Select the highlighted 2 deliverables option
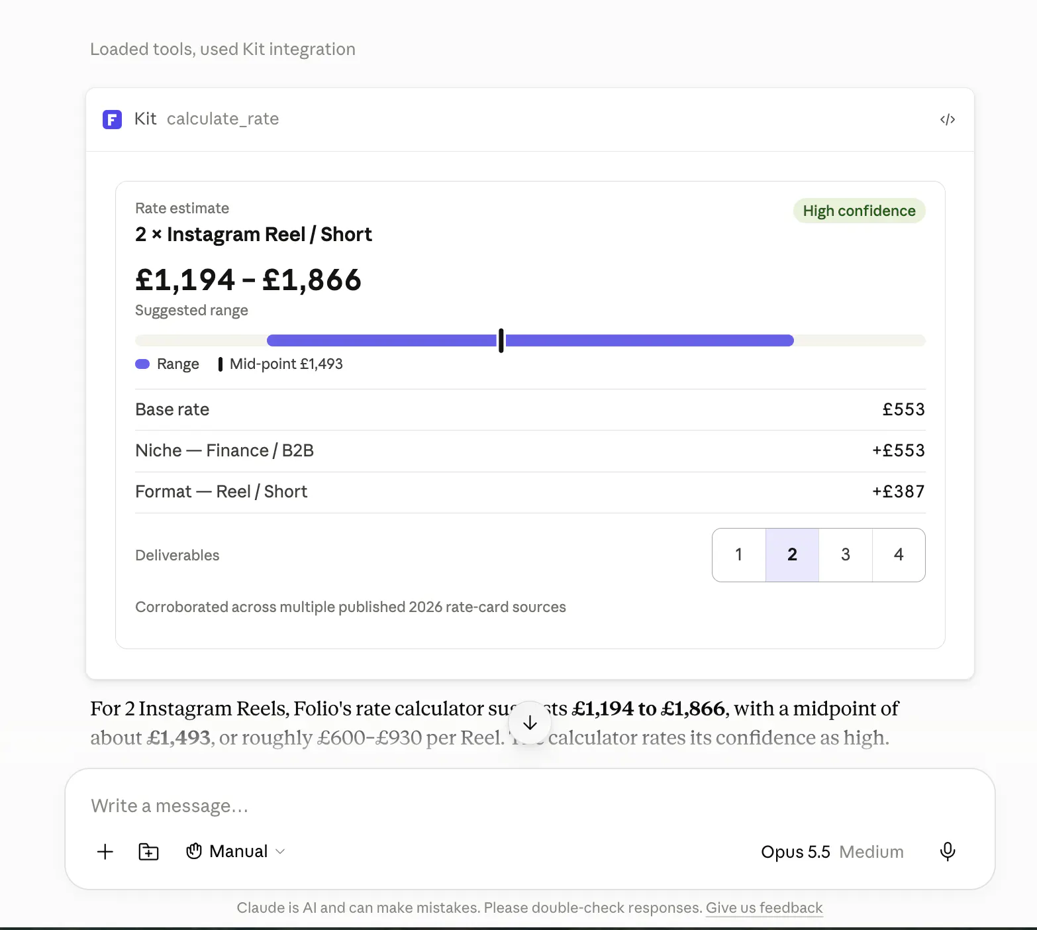The width and height of the screenshot is (1037, 930). click(792, 555)
